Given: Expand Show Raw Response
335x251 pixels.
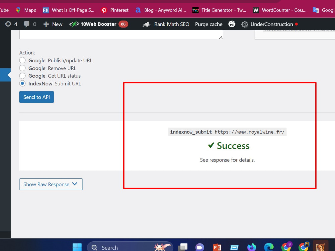Looking at the screenshot, I should pos(51,184).
